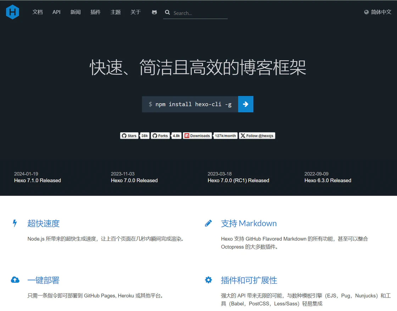Viewport: 397px width, 311px height.
Task: Open the 主题 nav item
Action: pyautogui.click(x=116, y=12)
